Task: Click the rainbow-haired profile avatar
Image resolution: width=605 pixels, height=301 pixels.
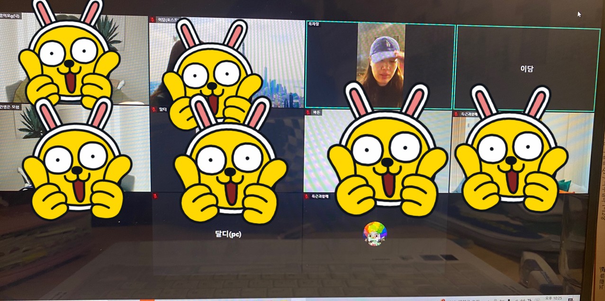Action: (375, 233)
